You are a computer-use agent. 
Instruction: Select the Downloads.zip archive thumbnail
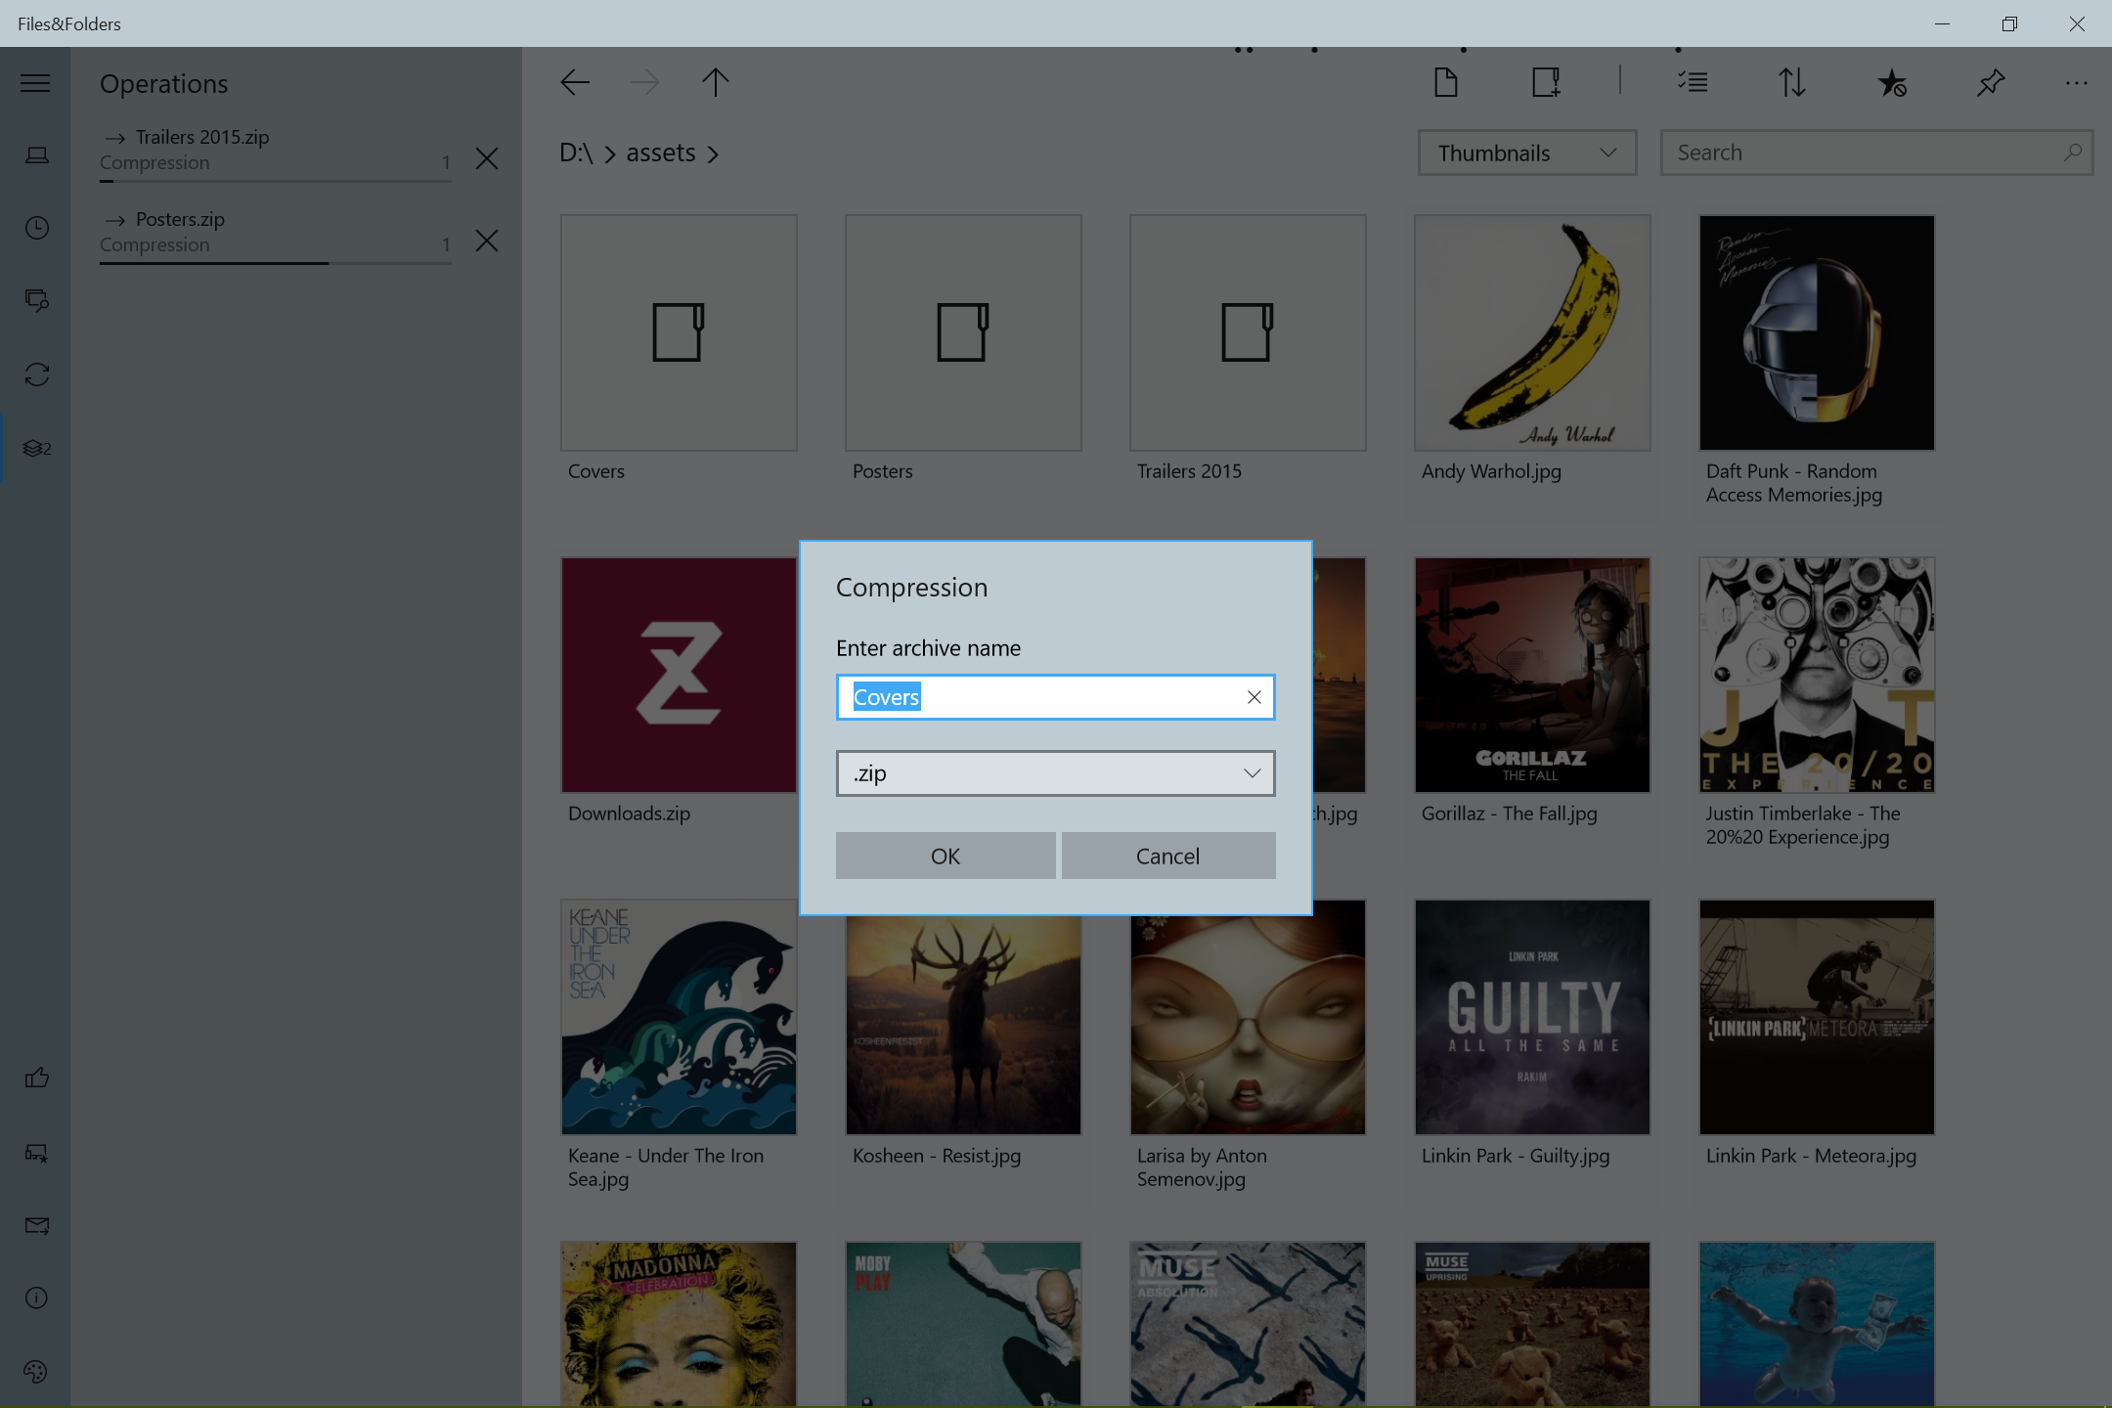pos(679,676)
